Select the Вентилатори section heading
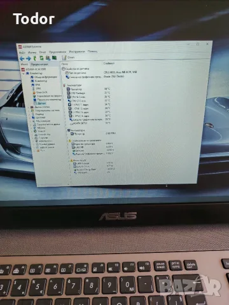This screenshot has width=229, height=305. [76, 130]
